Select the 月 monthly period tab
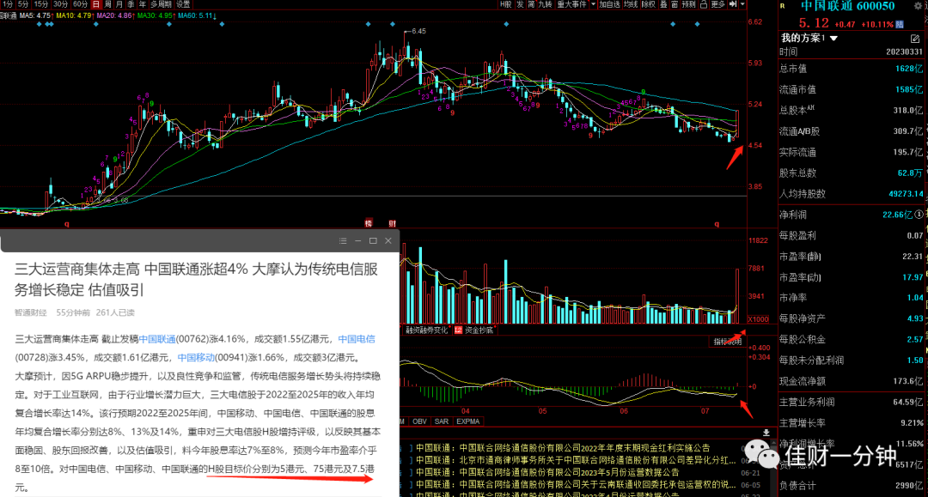Viewport: 928px width, 497px height. click(x=119, y=4)
